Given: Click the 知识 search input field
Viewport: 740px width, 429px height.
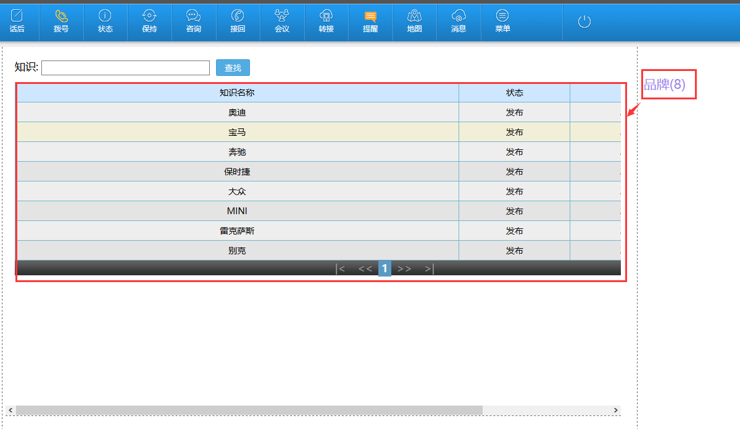Looking at the screenshot, I should [126, 68].
